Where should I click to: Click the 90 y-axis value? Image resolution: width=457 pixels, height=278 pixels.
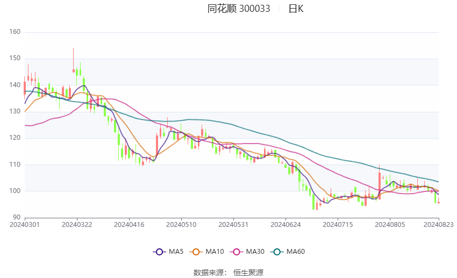17,217
